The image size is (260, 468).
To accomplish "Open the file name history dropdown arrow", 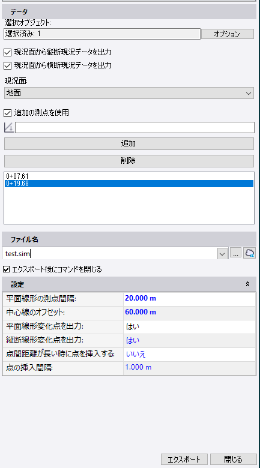I will 222,254.
